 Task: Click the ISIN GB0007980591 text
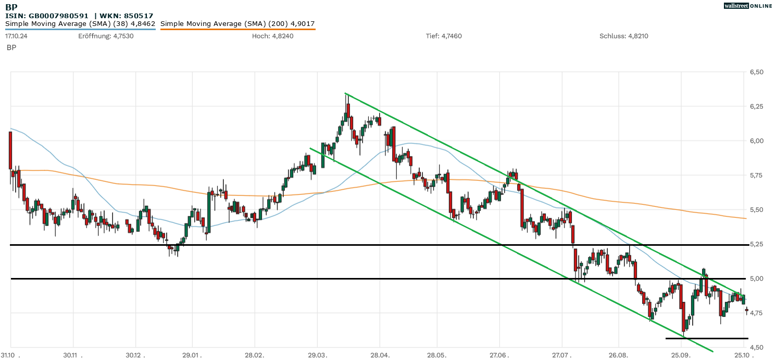[47, 16]
